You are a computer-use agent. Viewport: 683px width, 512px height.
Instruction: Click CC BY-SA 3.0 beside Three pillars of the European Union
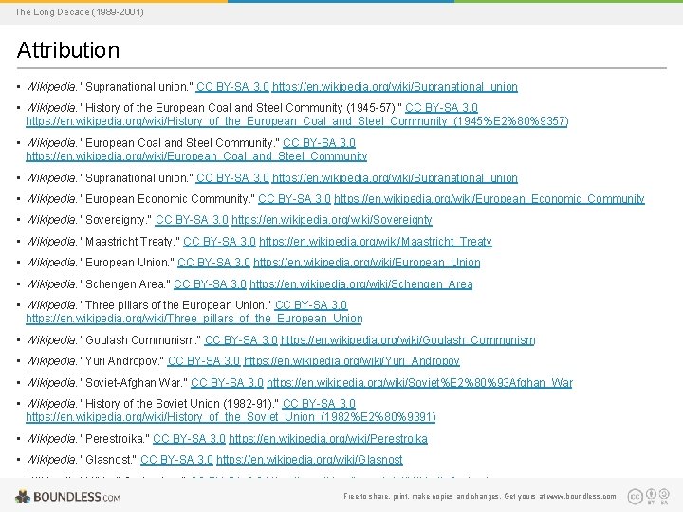[311, 304]
